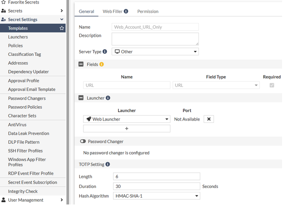Click the Web Filler info icon
Screen dimensions: 289x207
tap(126, 12)
